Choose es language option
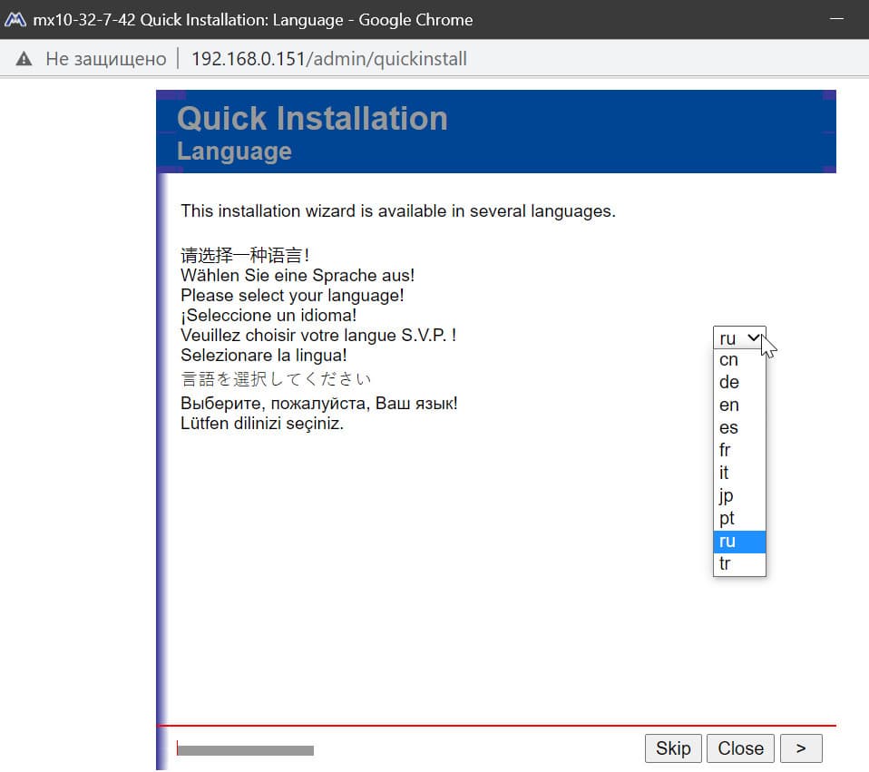 click(x=739, y=428)
